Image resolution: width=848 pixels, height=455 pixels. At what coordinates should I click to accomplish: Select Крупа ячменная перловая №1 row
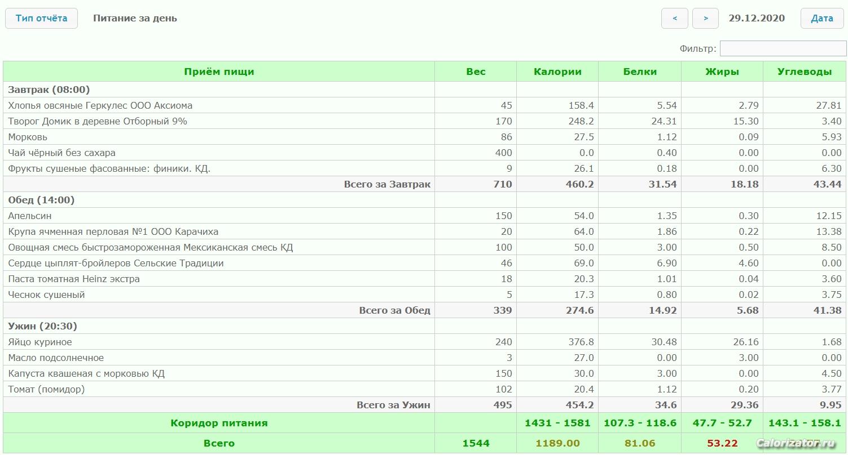coord(424,231)
